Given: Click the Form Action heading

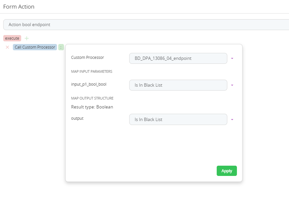Looking at the screenshot, I should click(x=19, y=7).
